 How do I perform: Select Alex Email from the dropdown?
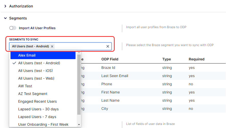pyautogui.click(x=43, y=55)
